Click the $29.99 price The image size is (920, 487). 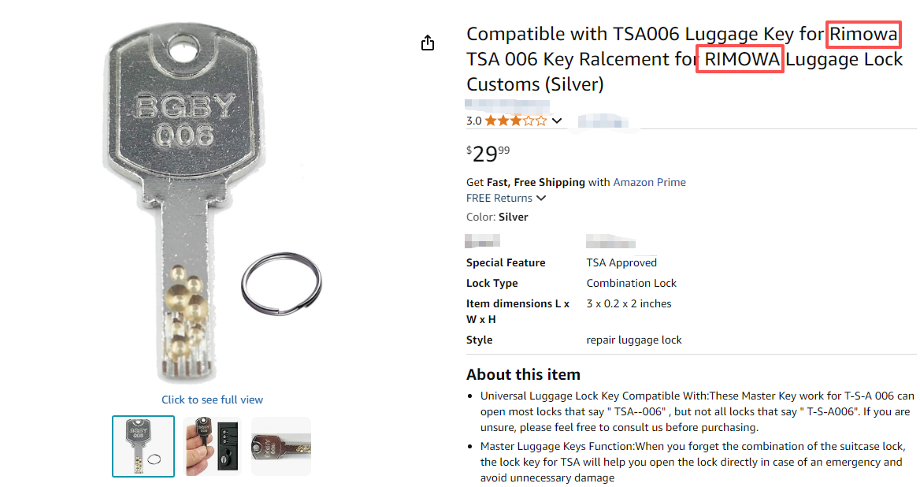coord(488,154)
